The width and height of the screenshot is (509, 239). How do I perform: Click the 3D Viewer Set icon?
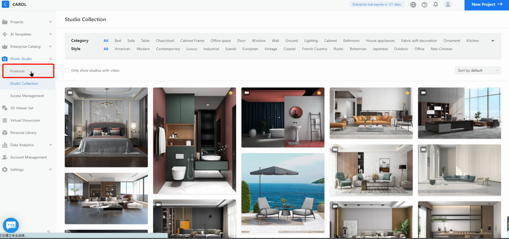point(5,108)
